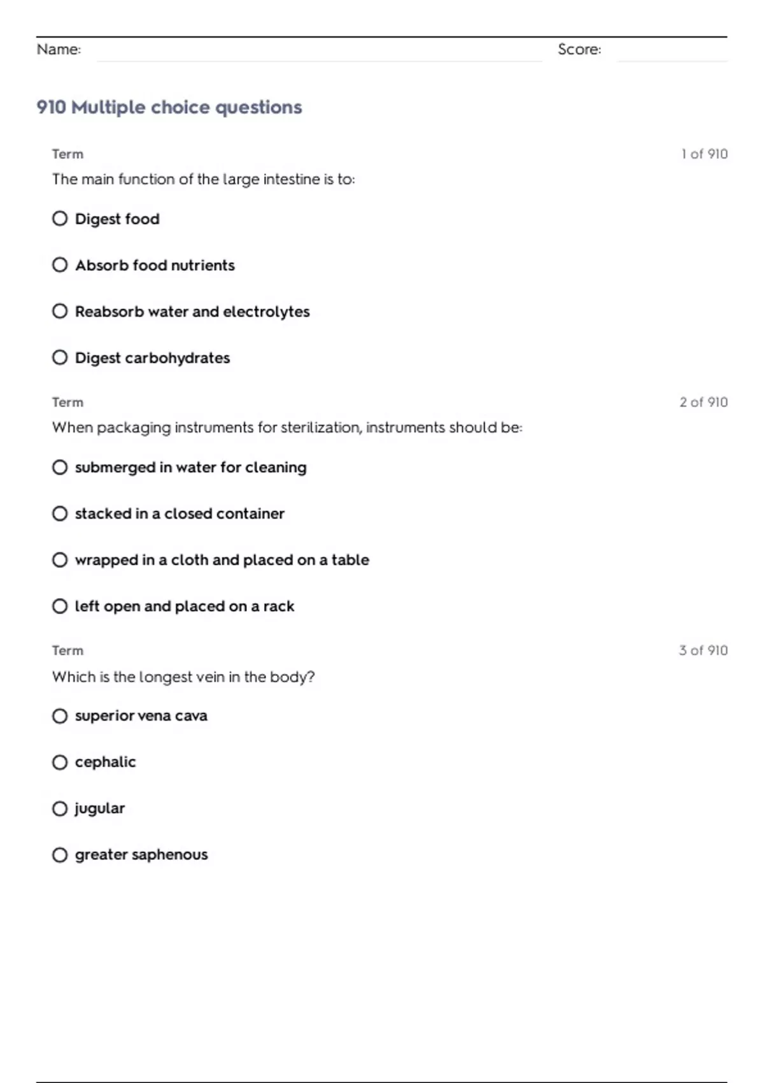Choose 'left open and placed on a rack'
Viewport: 764px width, 1083px height.
pos(60,606)
